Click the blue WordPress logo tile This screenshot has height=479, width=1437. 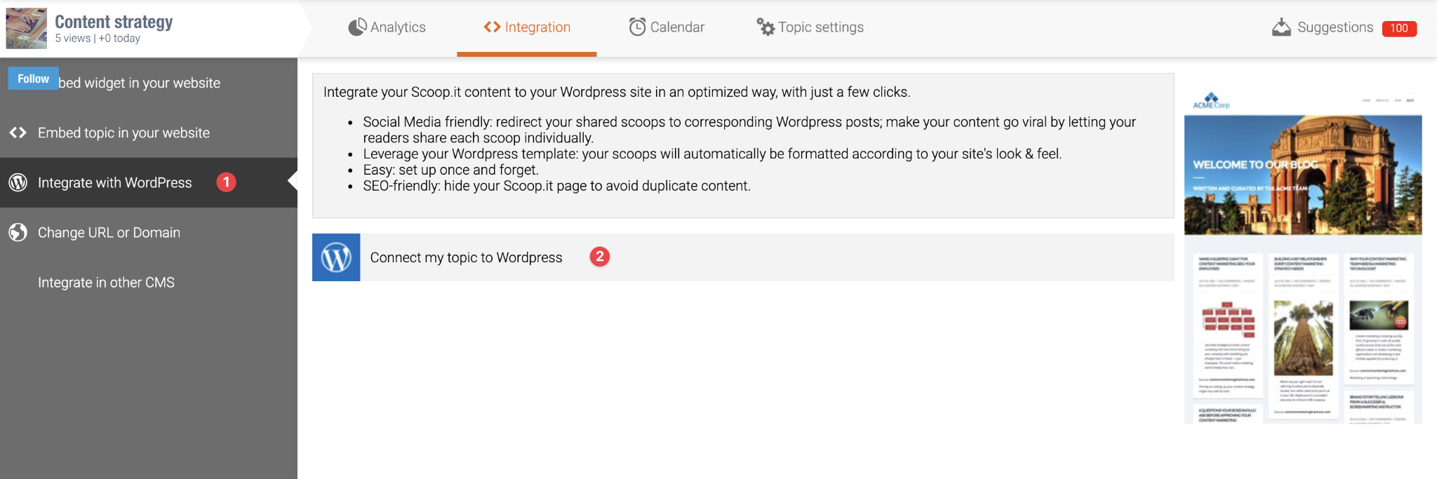336,257
